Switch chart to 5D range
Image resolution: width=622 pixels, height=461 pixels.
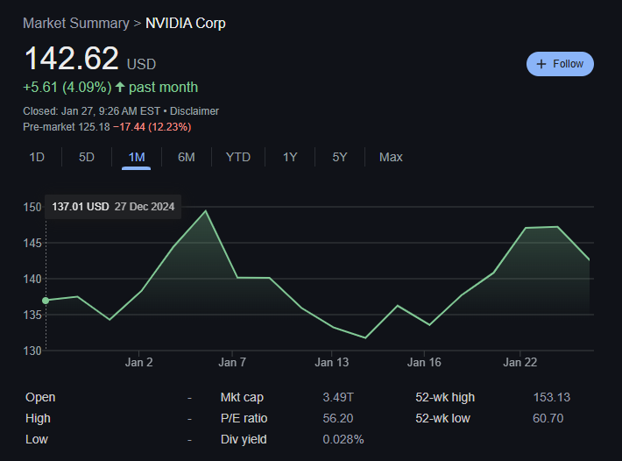point(87,157)
